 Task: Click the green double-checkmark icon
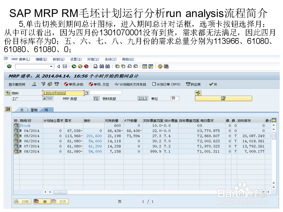click(198, 93)
